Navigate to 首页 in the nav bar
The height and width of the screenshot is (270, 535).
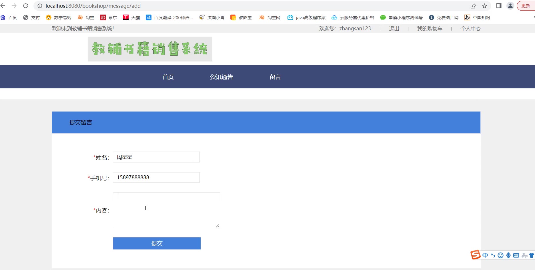click(x=168, y=77)
